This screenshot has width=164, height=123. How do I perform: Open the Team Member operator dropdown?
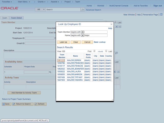(x=83, y=32)
